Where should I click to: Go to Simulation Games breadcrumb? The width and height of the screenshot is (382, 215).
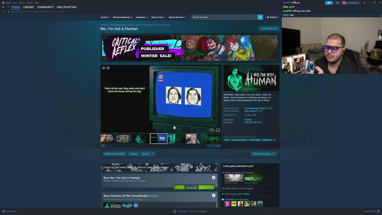(x=118, y=25)
